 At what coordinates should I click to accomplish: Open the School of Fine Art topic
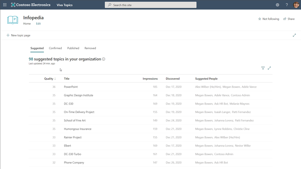pyautogui.click(x=75, y=120)
